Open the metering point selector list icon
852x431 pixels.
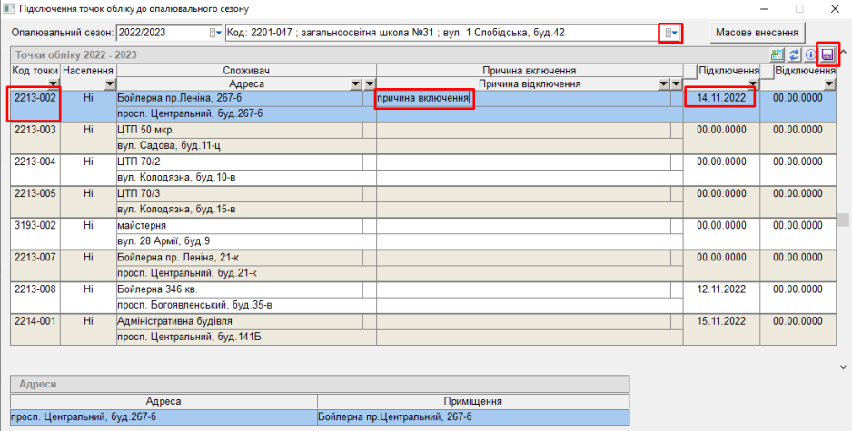pyautogui.click(x=669, y=34)
